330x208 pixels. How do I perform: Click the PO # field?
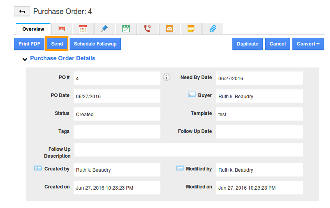[x=117, y=78]
